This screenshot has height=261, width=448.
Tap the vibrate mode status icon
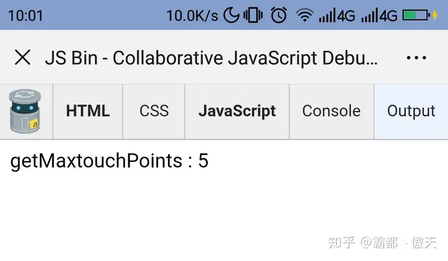[x=253, y=16]
